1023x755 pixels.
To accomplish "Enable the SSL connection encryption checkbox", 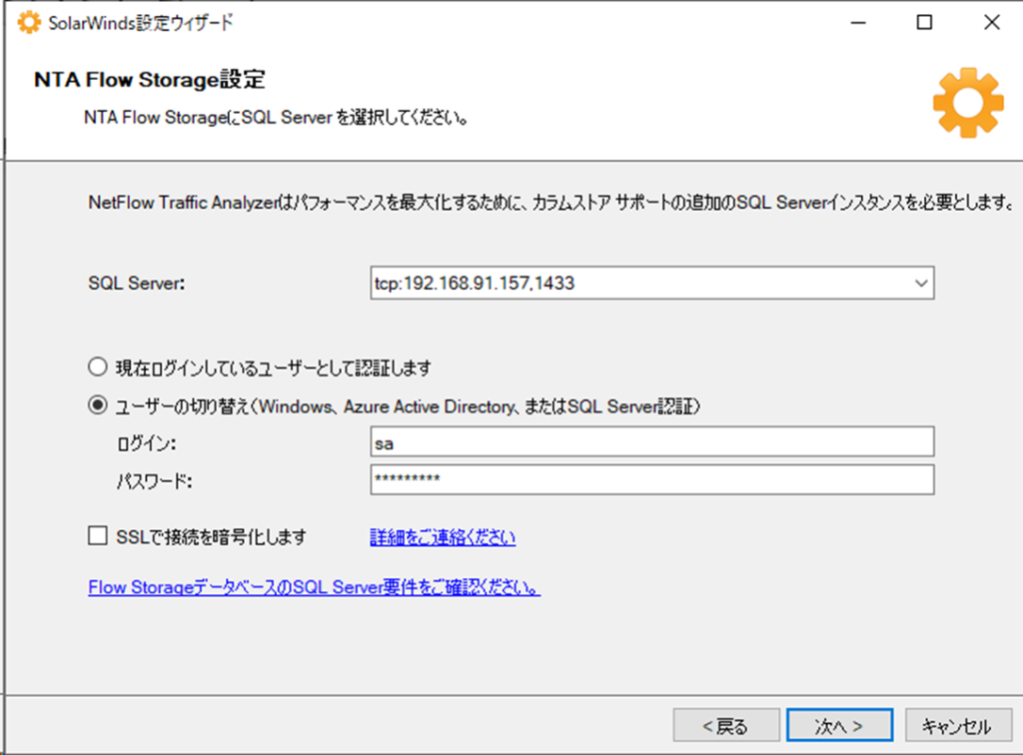I will click(98, 536).
